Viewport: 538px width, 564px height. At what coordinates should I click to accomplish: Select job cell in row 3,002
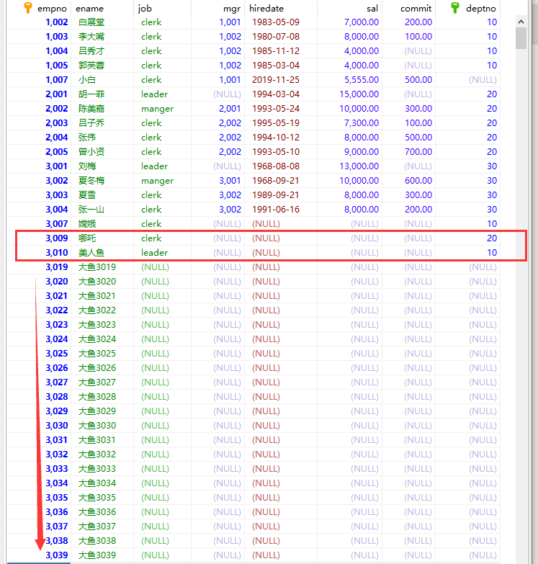(x=162, y=181)
